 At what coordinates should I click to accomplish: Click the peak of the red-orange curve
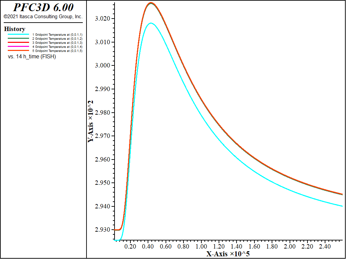151,3
